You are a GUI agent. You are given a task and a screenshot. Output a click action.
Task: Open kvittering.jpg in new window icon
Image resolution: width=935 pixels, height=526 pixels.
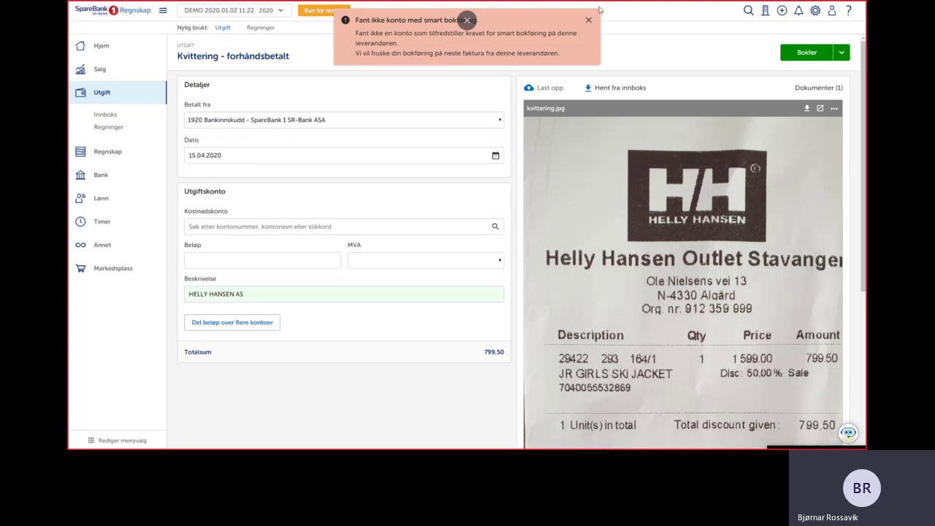pos(820,108)
